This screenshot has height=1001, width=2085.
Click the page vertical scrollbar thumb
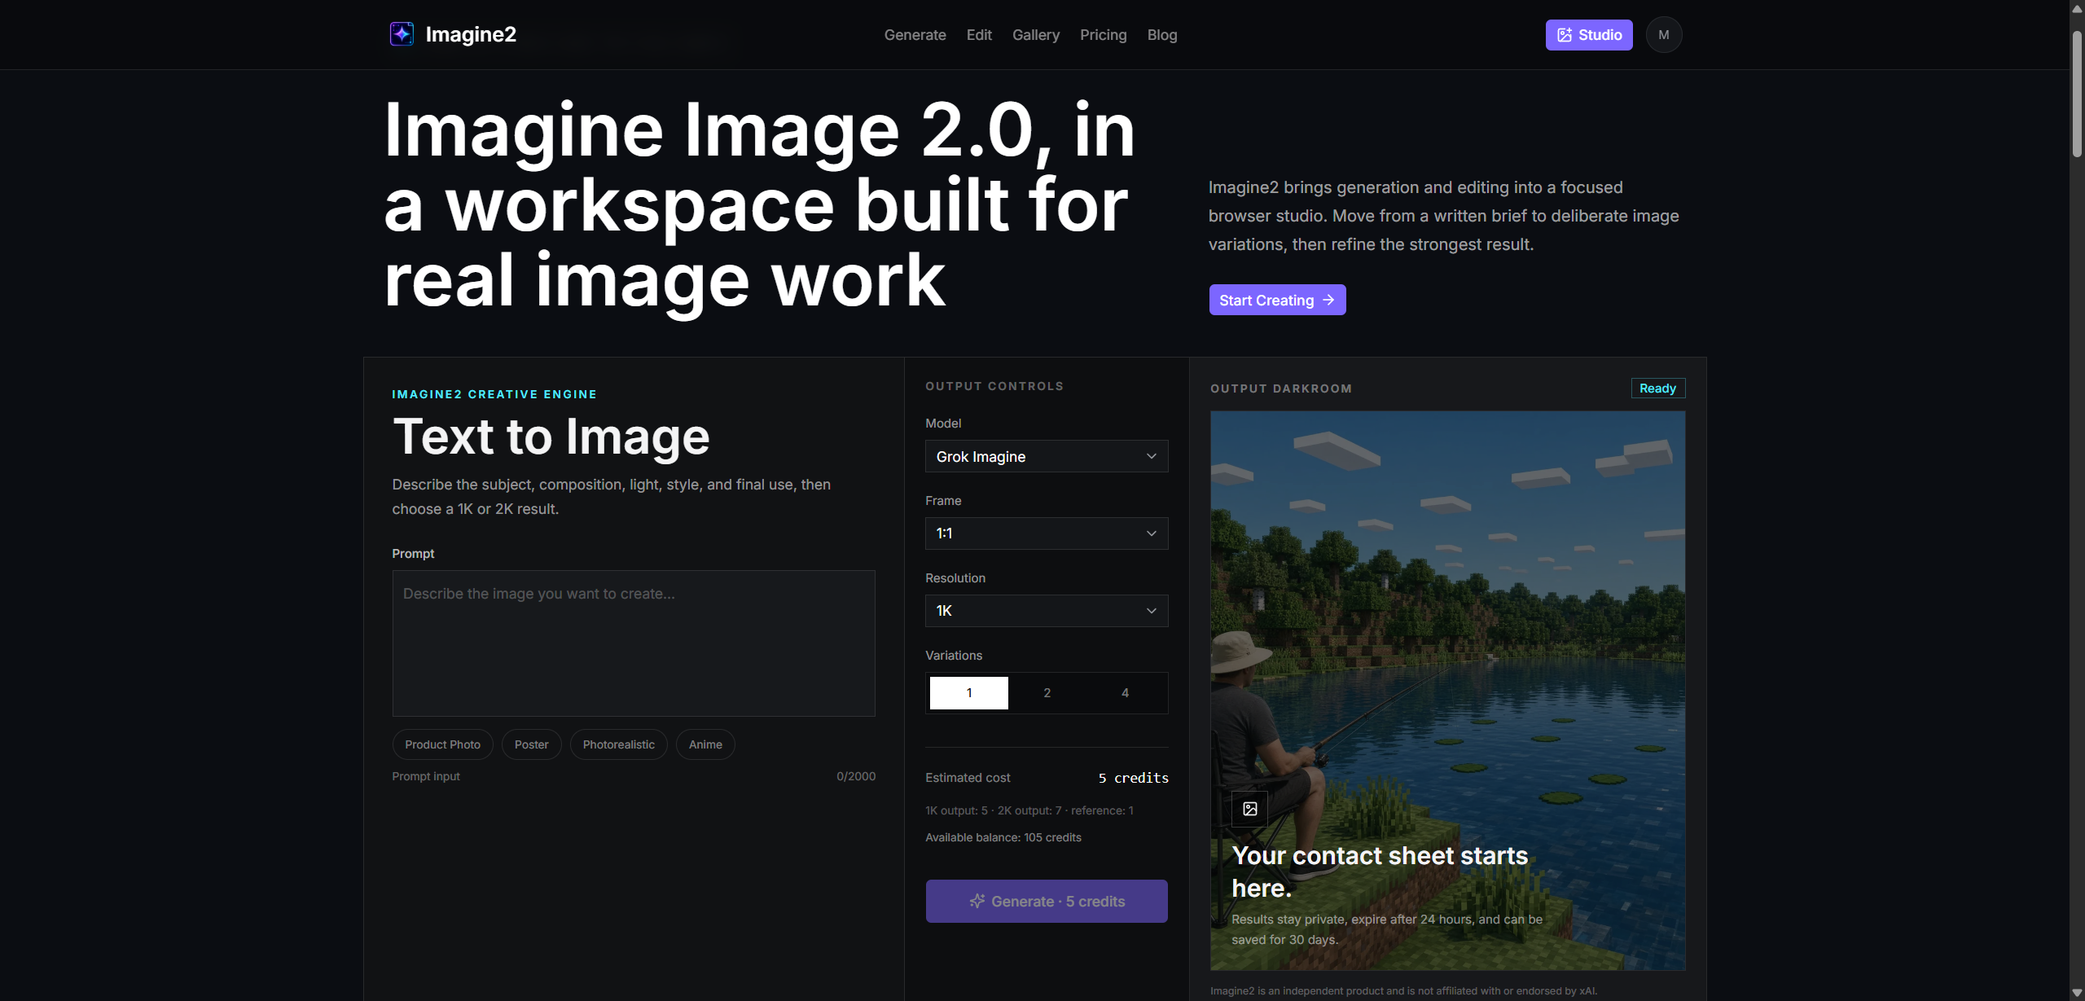click(x=2077, y=94)
